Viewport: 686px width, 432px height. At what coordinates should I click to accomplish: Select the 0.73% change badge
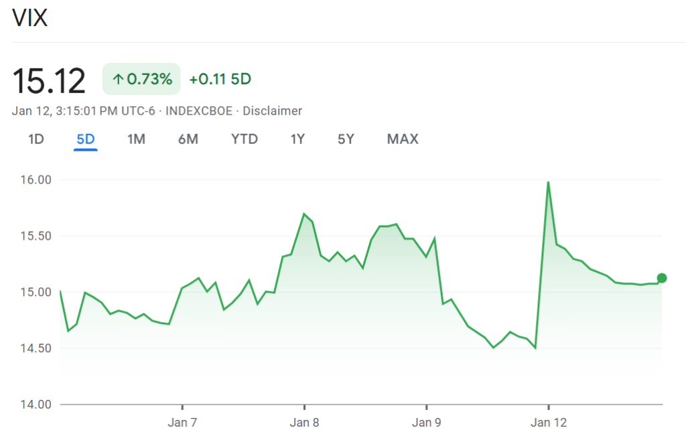141,78
